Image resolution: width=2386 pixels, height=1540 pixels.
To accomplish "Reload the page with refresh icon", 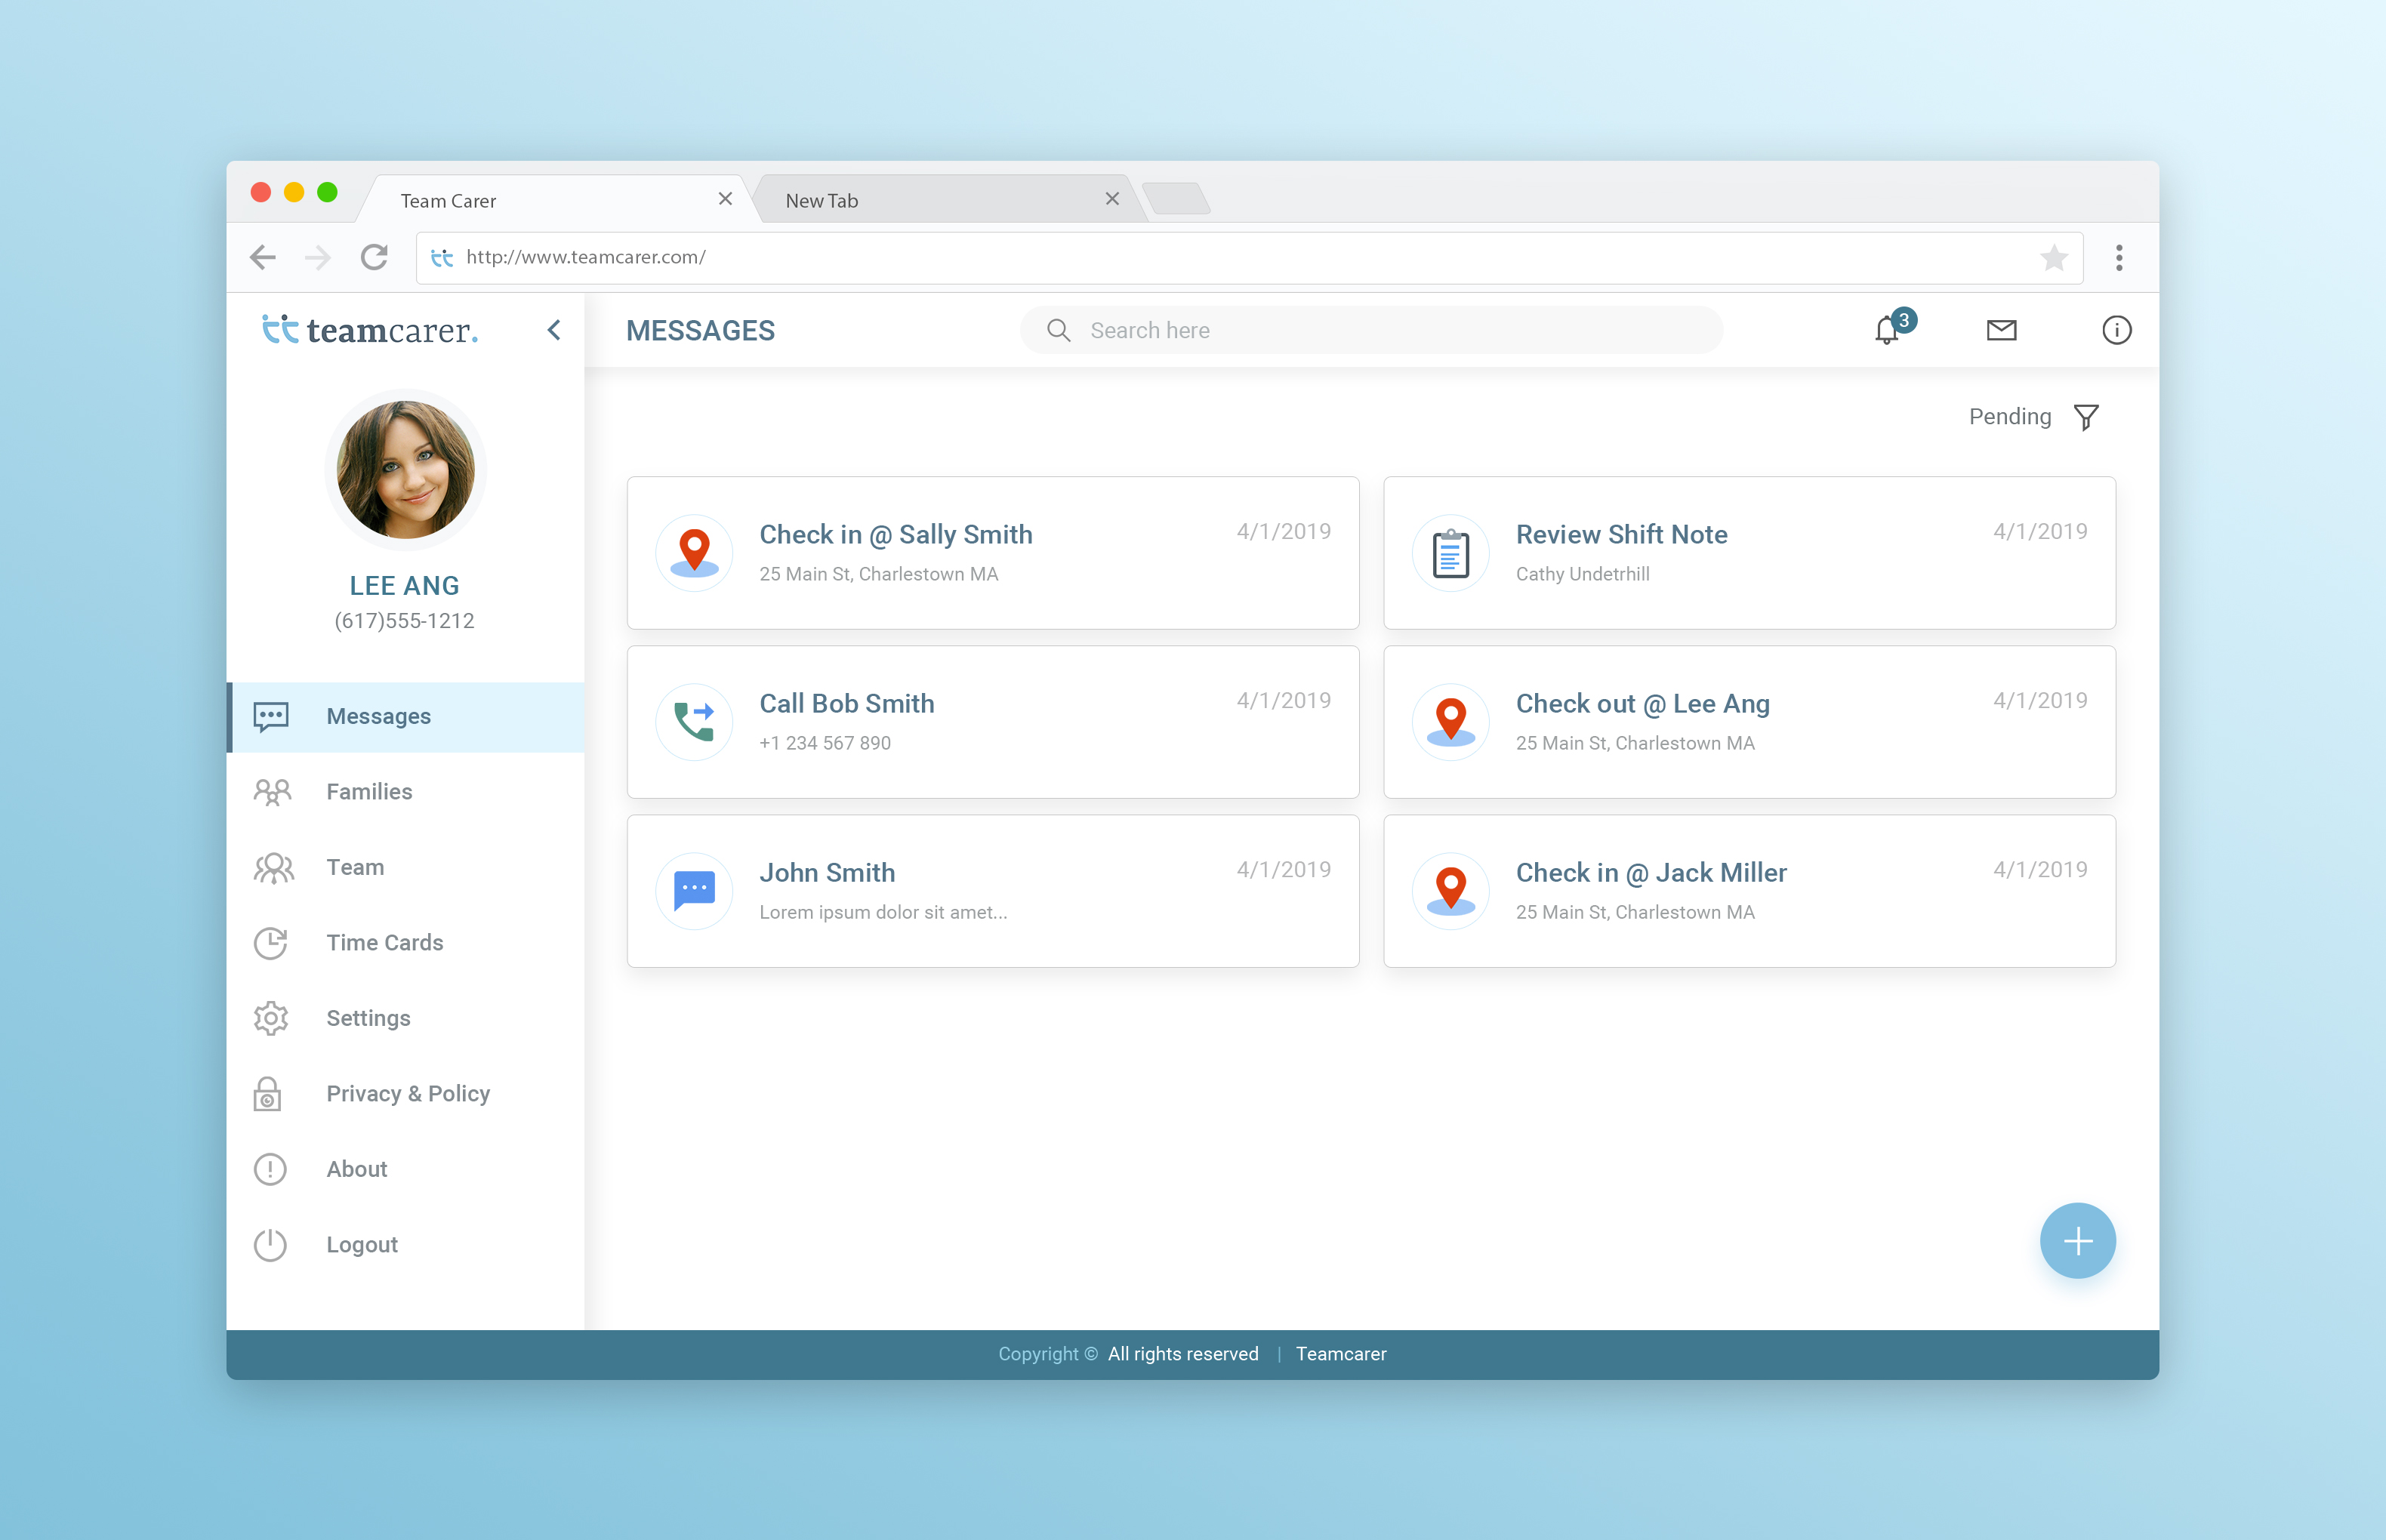I will coord(374,258).
